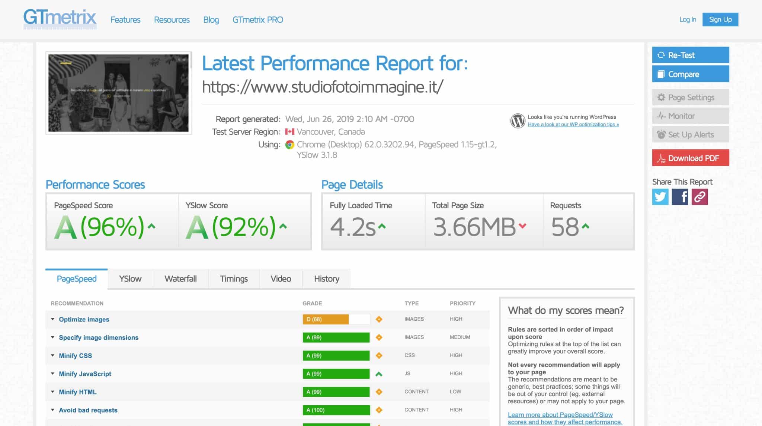Click red down arrow beside Total Page Size
This screenshot has height=426, width=762.
tap(522, 226)
